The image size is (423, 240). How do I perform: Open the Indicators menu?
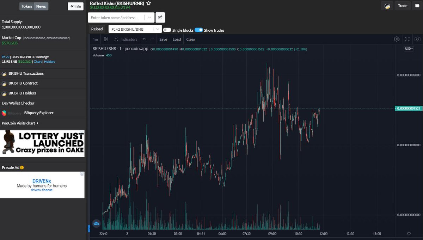(125, 39)
